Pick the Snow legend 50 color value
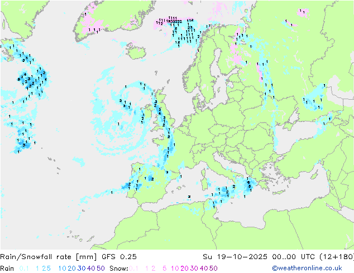Image resolution: width=354 pixels, height=273 pixels. click(x=213, y=269)
